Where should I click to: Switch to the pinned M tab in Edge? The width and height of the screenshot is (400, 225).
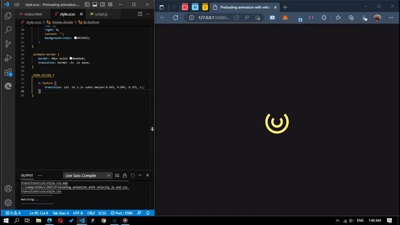pyautogui.click(x=195, y=7)
